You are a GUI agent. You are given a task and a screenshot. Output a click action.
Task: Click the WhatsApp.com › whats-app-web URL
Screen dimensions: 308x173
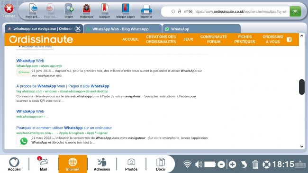pos(39,66)
